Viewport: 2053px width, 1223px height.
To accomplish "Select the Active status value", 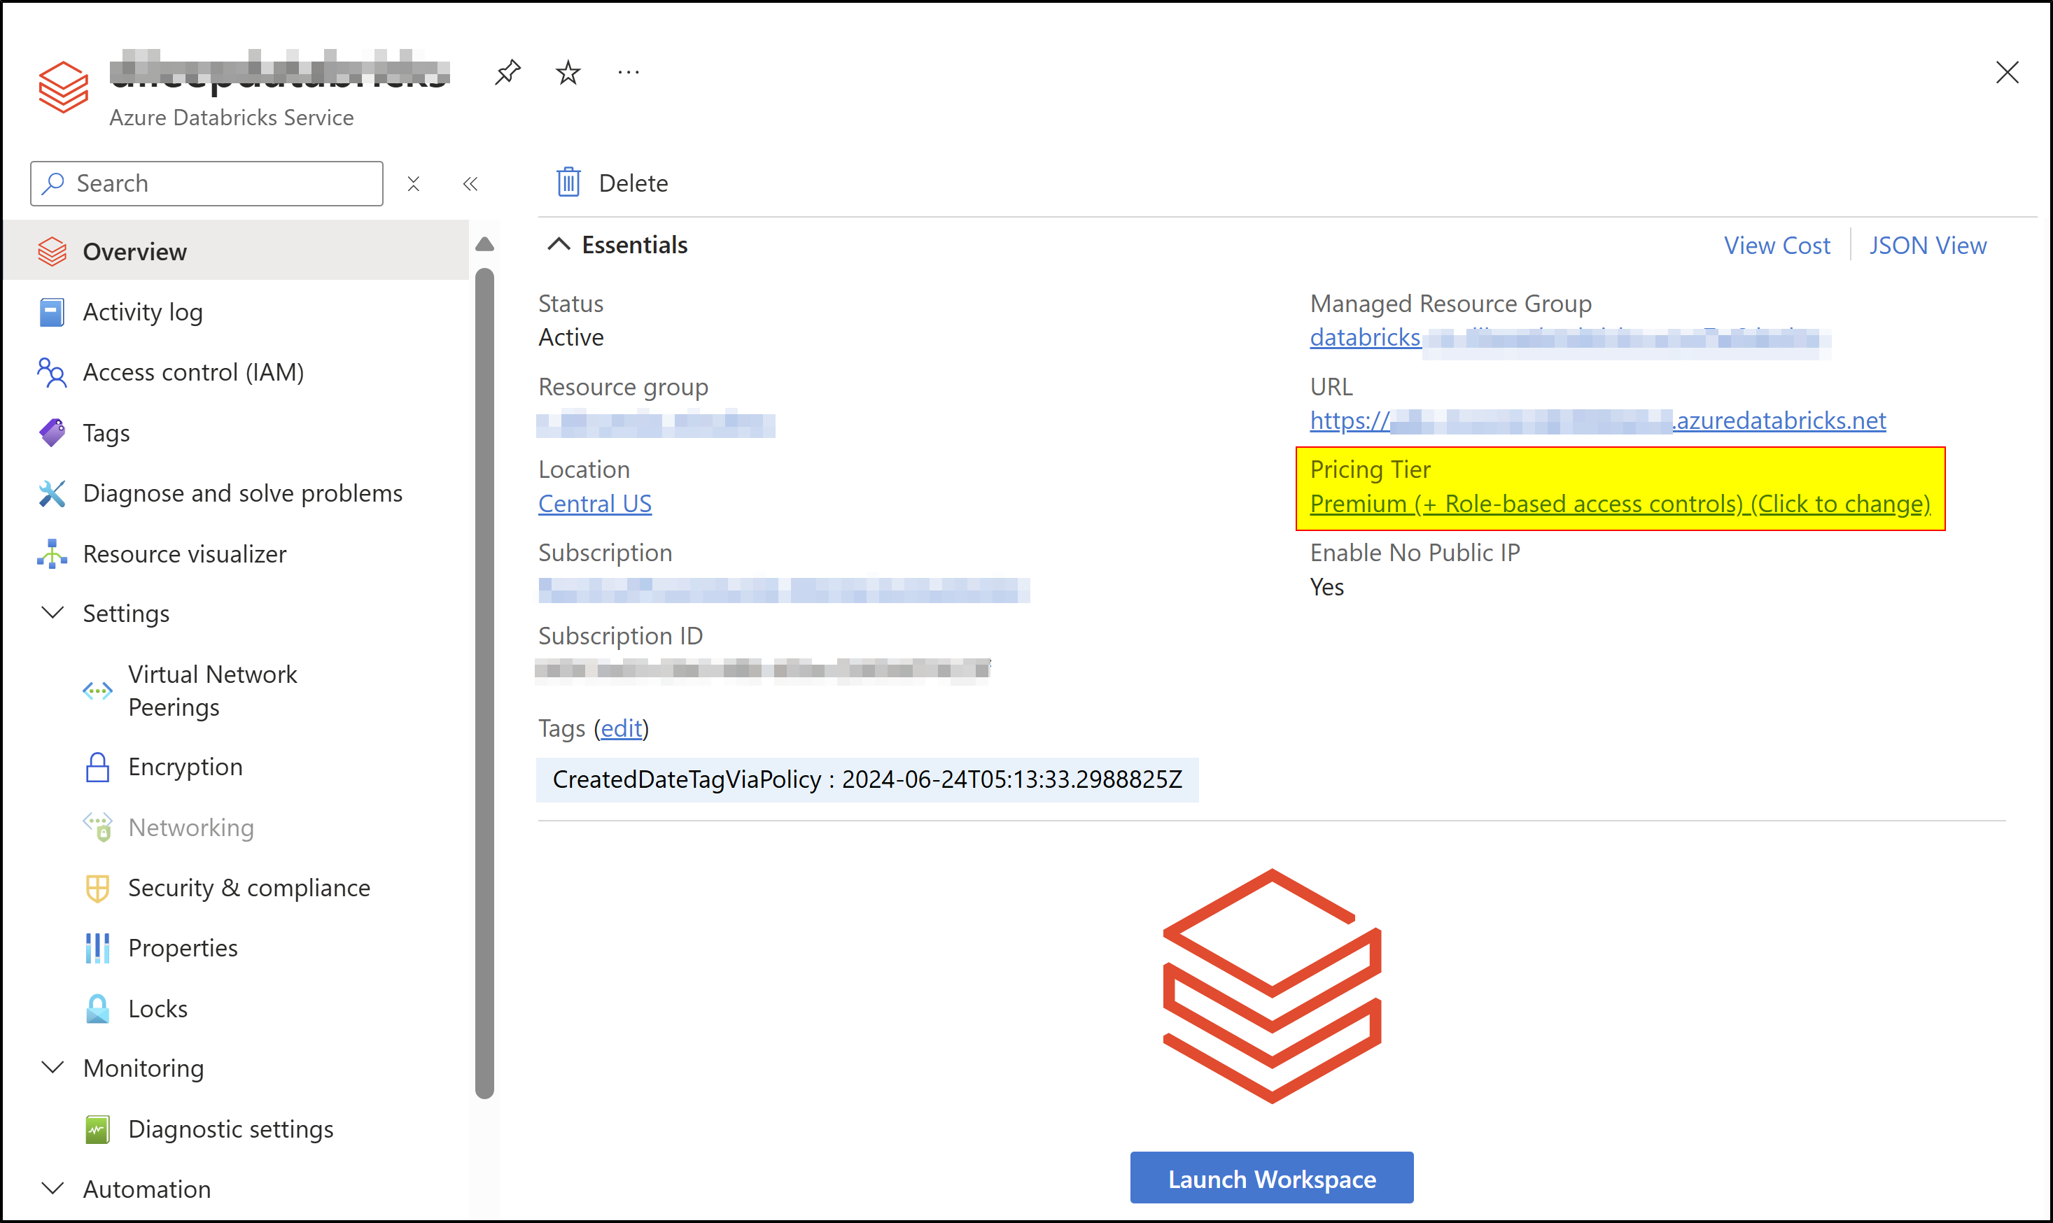I will [570, 338].
